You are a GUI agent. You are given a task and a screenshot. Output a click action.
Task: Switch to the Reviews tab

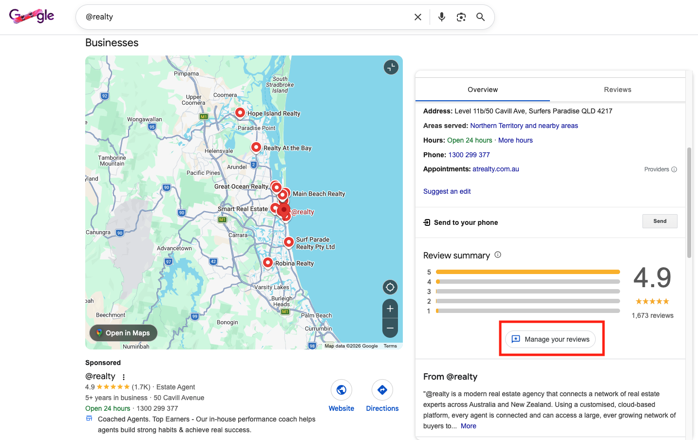(618, 90)
